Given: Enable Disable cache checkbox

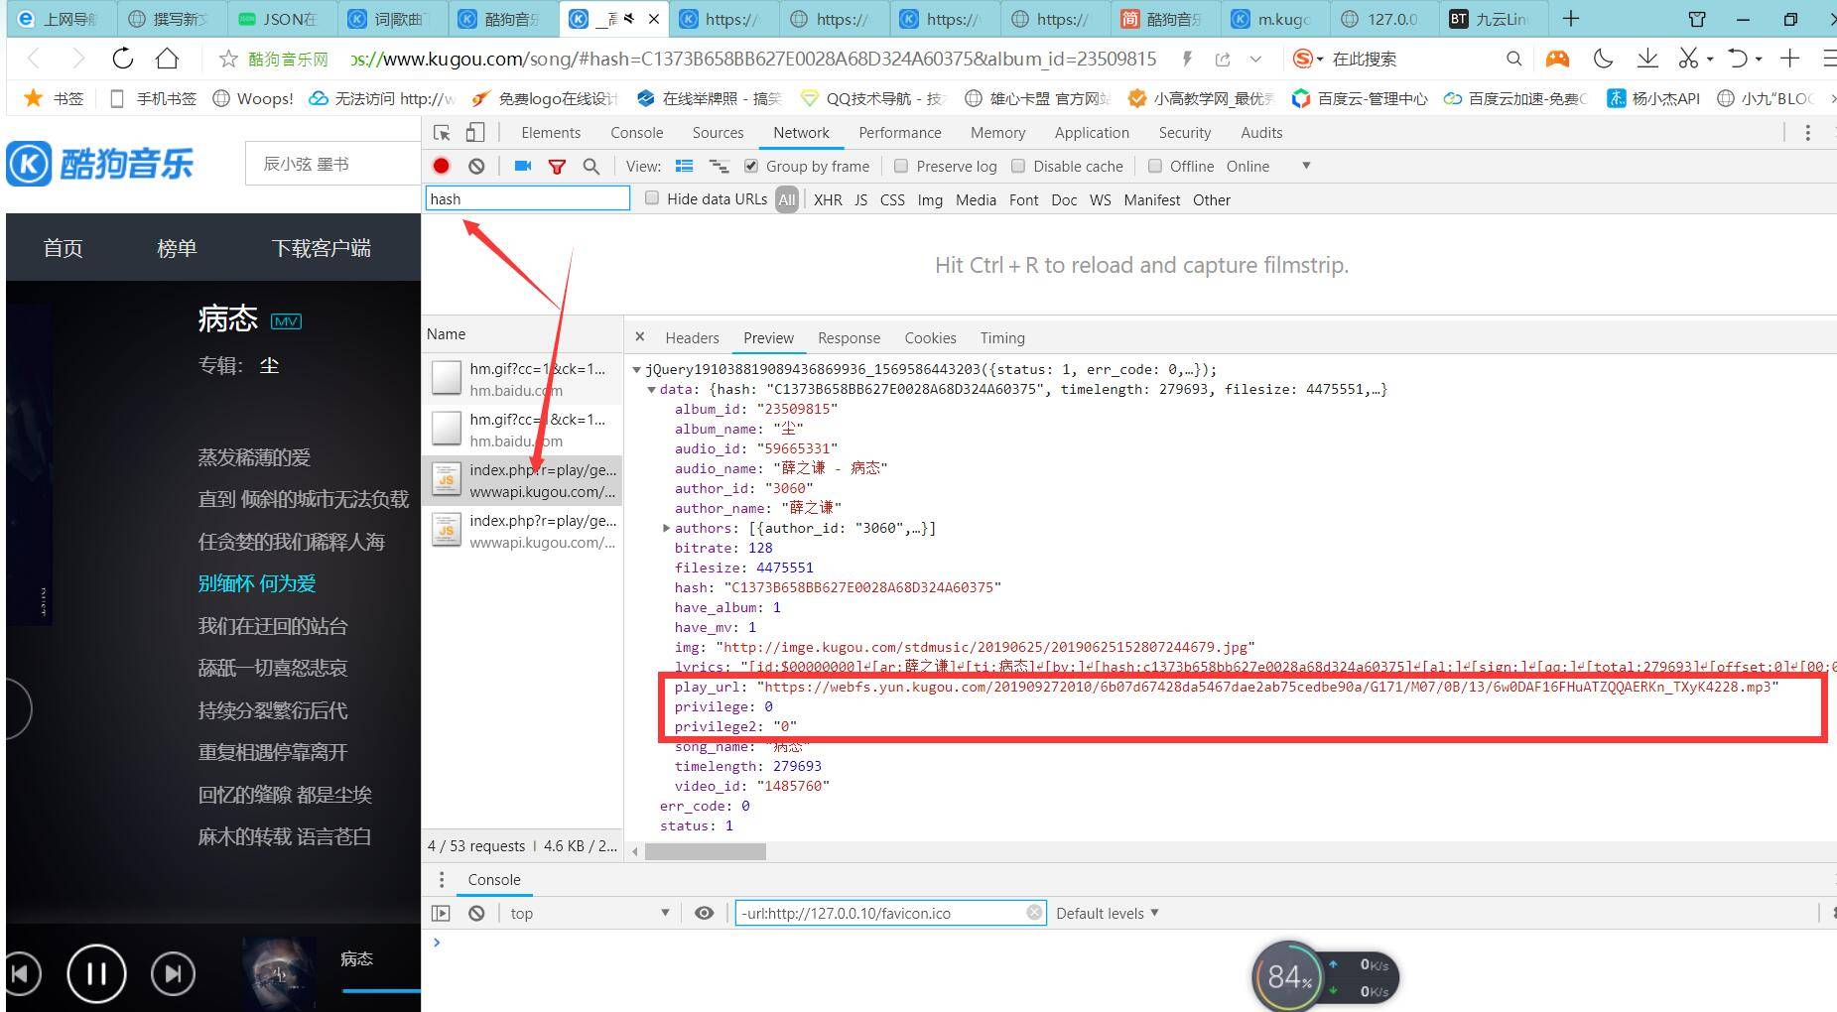Looking at the screenshot, I should (x=1018, y=166).
